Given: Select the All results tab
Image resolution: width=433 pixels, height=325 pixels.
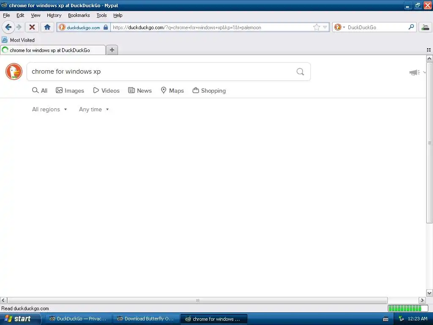Looking at the screenshot, I should click(x=40, y=91).
